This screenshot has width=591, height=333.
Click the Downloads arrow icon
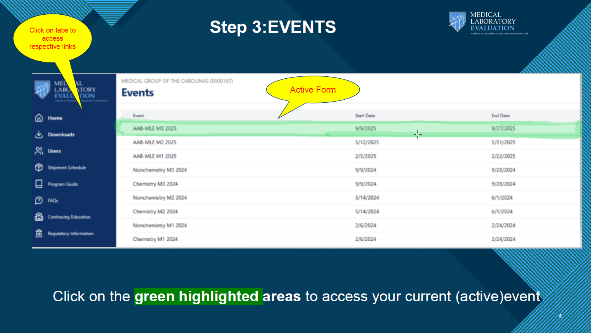(x=39, y=135)
